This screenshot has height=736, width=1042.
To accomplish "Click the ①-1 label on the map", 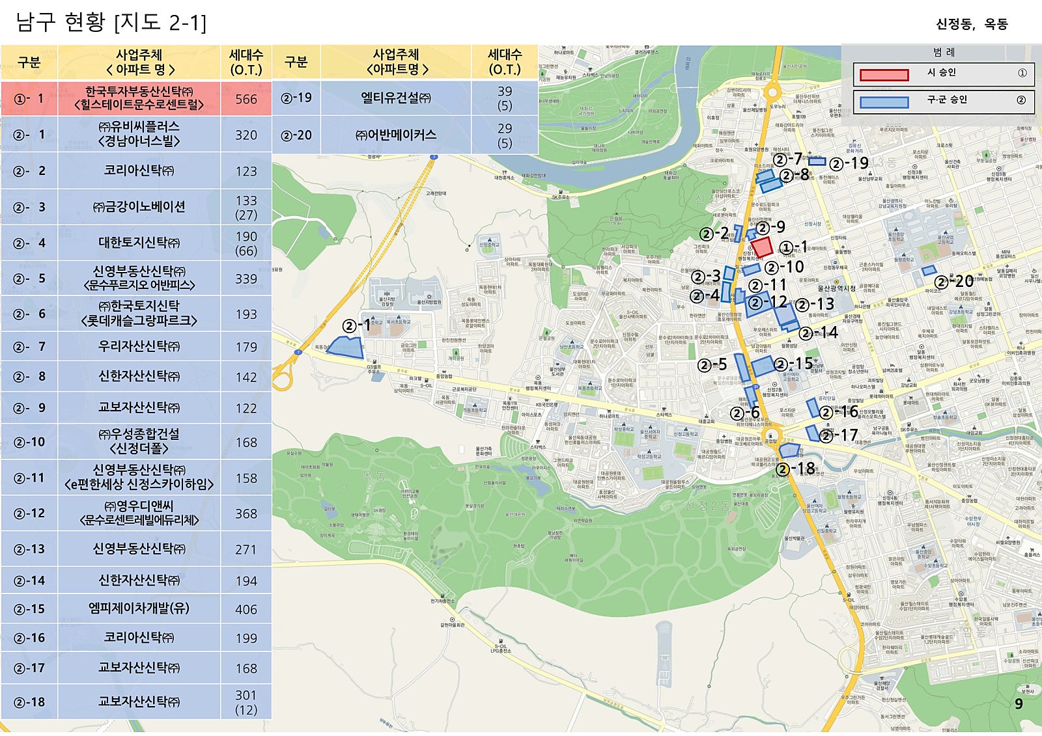I will [x=793, y=247].
